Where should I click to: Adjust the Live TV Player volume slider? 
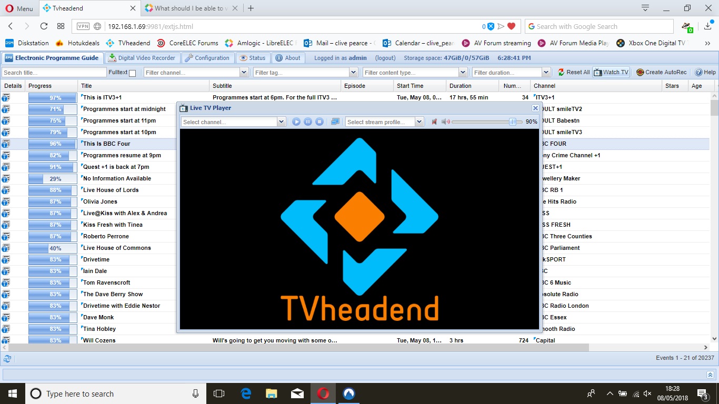tap(512, 122)
